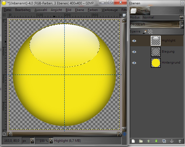Create a new layer with the page icon
The height and width of the screenshot is (147, 185).
[133, 141]
